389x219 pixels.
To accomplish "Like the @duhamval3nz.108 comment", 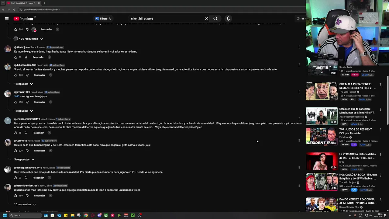I will coord(15,75).
